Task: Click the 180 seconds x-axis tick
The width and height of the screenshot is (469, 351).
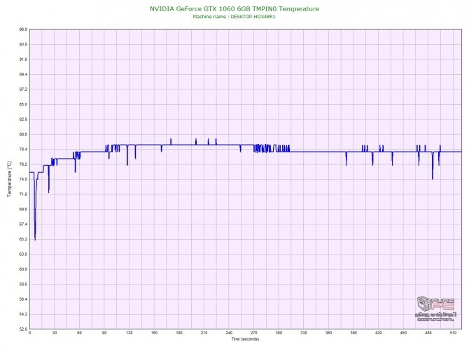Action: coord(179,333)
